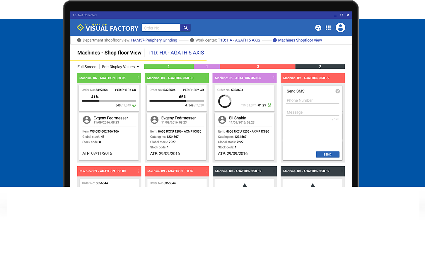Click the Order No search field
Image resolution: width=425 pixels, height=262 pixels.
pyautogui.click(x=161, y=28)
